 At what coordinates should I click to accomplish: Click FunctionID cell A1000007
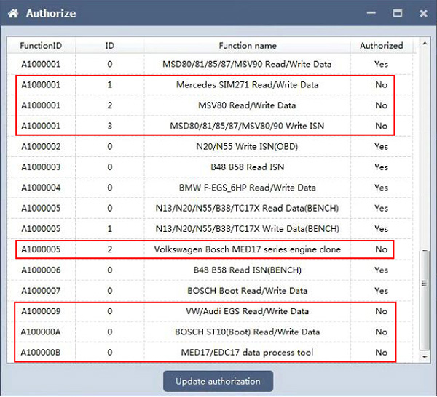(41, 291)
